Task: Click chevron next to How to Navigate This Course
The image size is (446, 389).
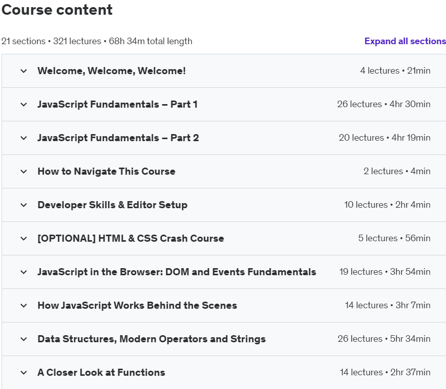Action: (23, 172)
